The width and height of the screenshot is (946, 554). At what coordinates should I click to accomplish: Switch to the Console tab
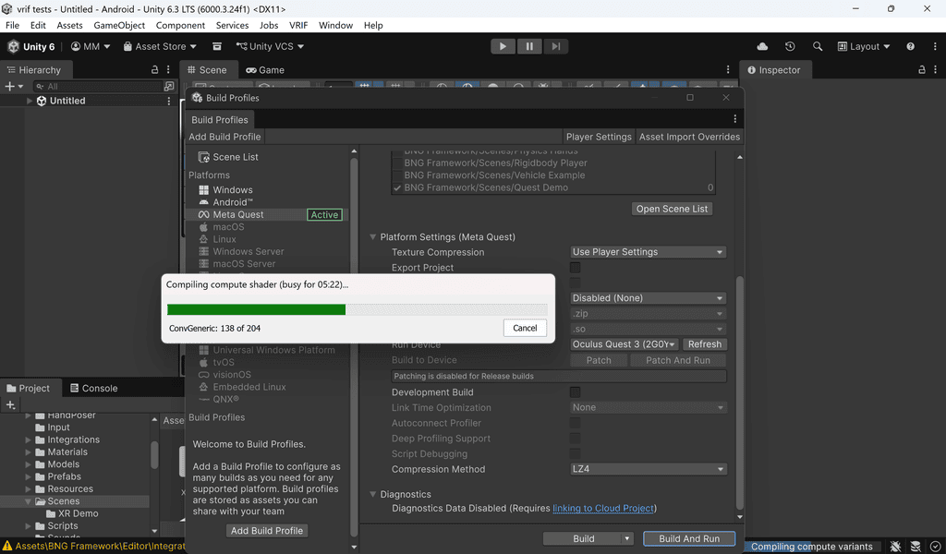[94, 388]
